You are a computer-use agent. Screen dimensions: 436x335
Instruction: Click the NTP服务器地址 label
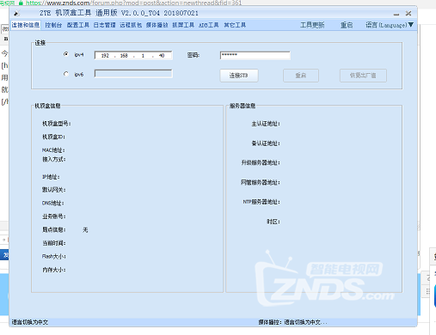(x=261, y=202)
